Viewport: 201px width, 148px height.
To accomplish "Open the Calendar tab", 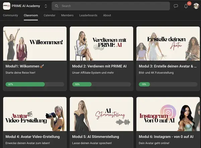I will [x=50, y=15].
